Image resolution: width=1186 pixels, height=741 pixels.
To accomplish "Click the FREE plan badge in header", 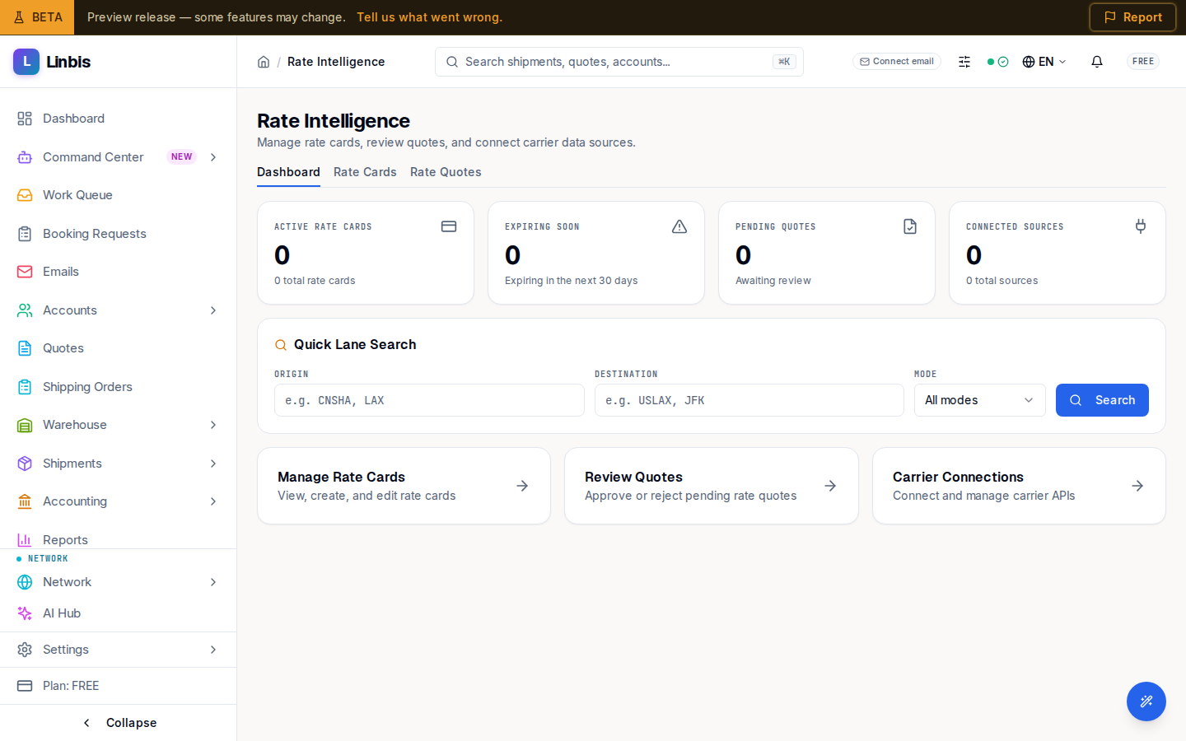I will click(1143, 62).
